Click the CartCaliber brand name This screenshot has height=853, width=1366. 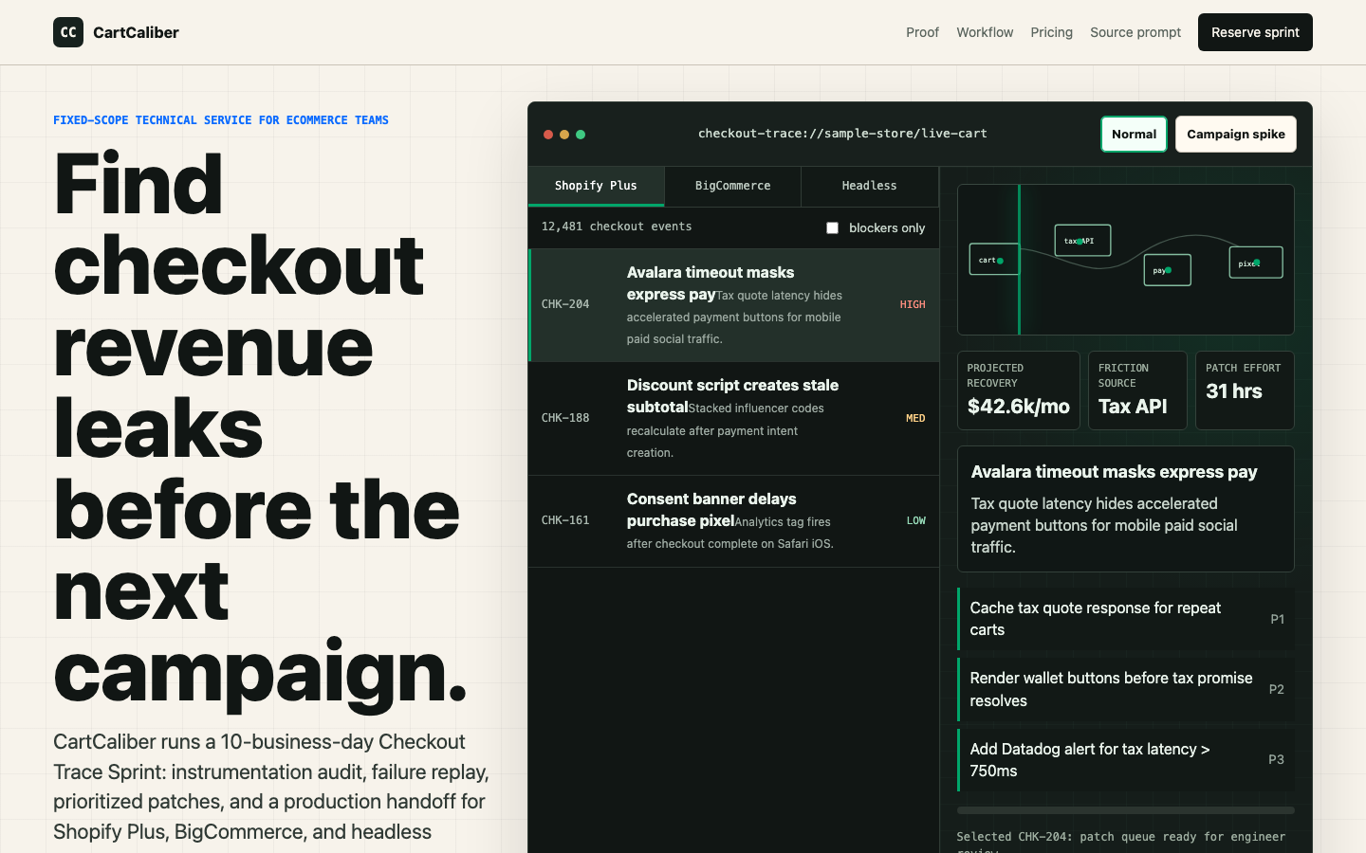(136, 32)
